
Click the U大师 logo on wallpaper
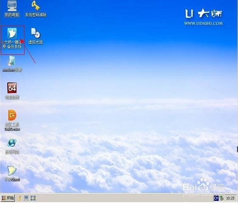click(204, 14)
